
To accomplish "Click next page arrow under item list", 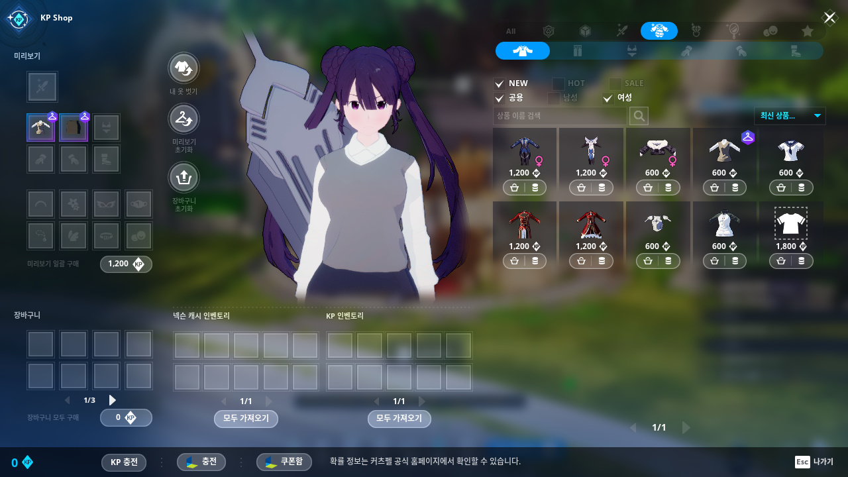I will tap(686, 427).
